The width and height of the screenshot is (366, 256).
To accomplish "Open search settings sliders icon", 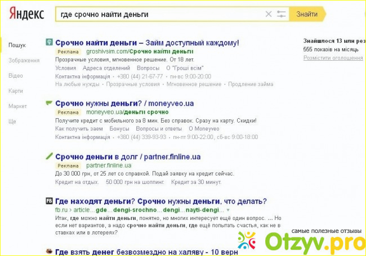I will click(x=282, y=14).
